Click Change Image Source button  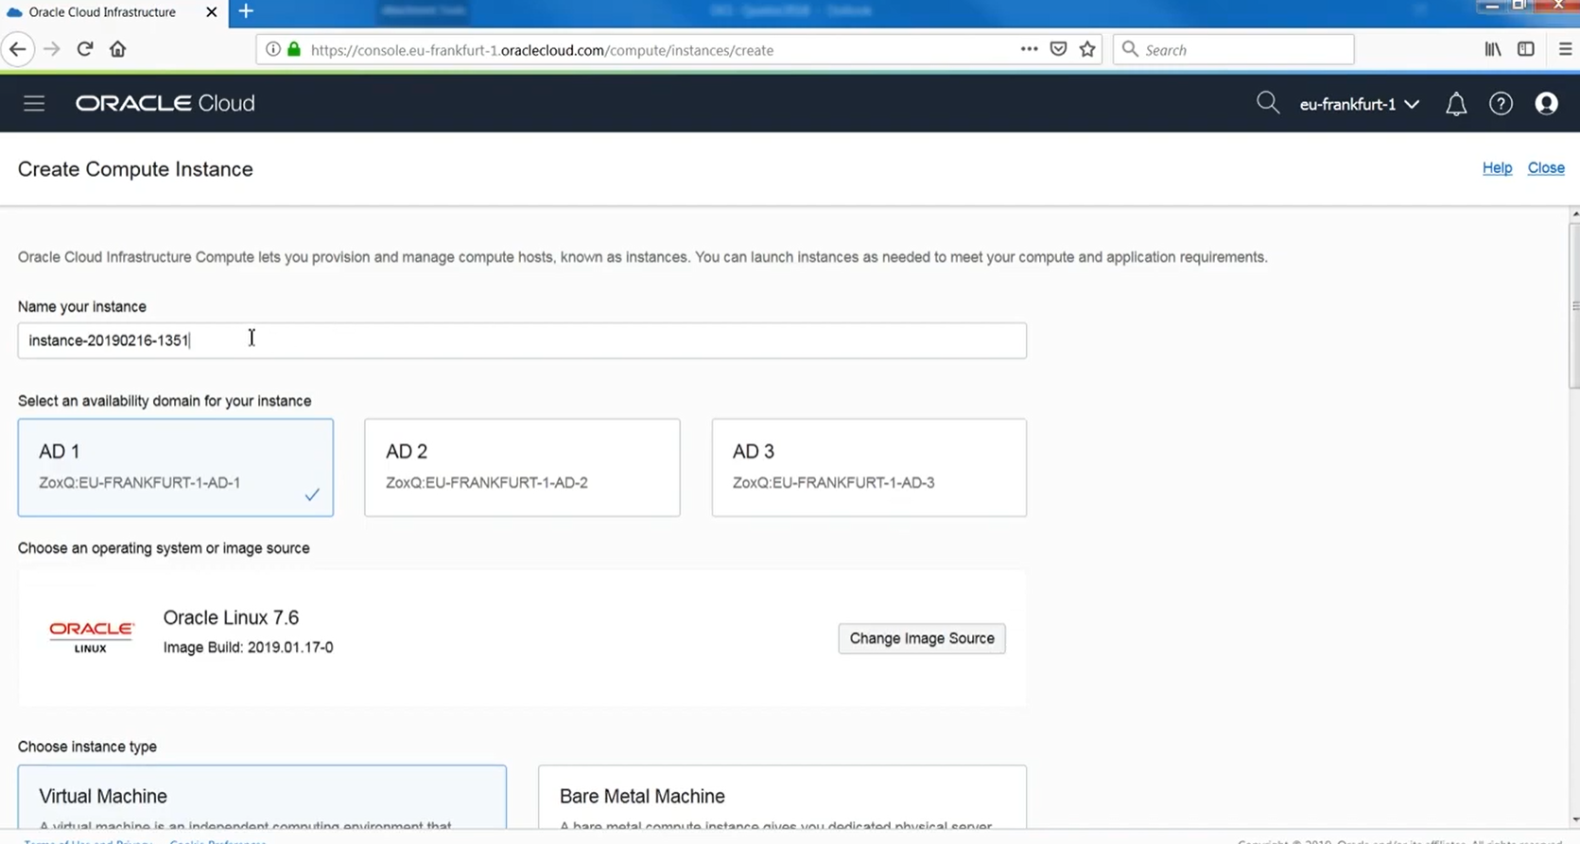[x=922, y=638]
